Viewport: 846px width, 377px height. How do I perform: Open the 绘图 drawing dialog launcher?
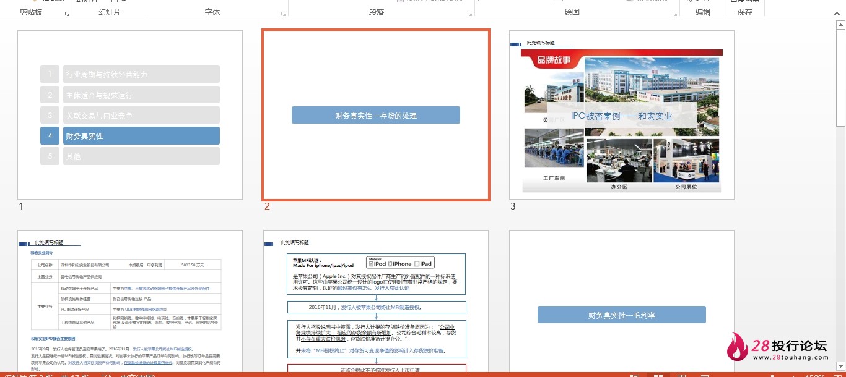coord(674,13)
